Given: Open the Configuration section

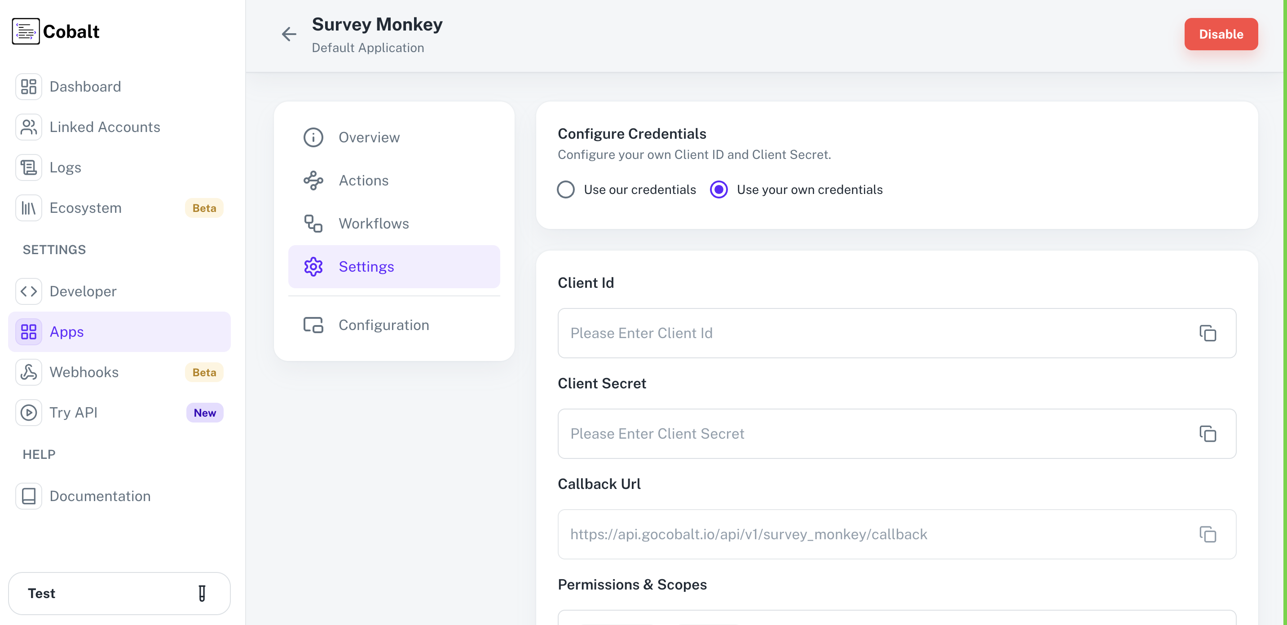Looking at the screenshot, I should pyautogui.click(x=383, y=325).
